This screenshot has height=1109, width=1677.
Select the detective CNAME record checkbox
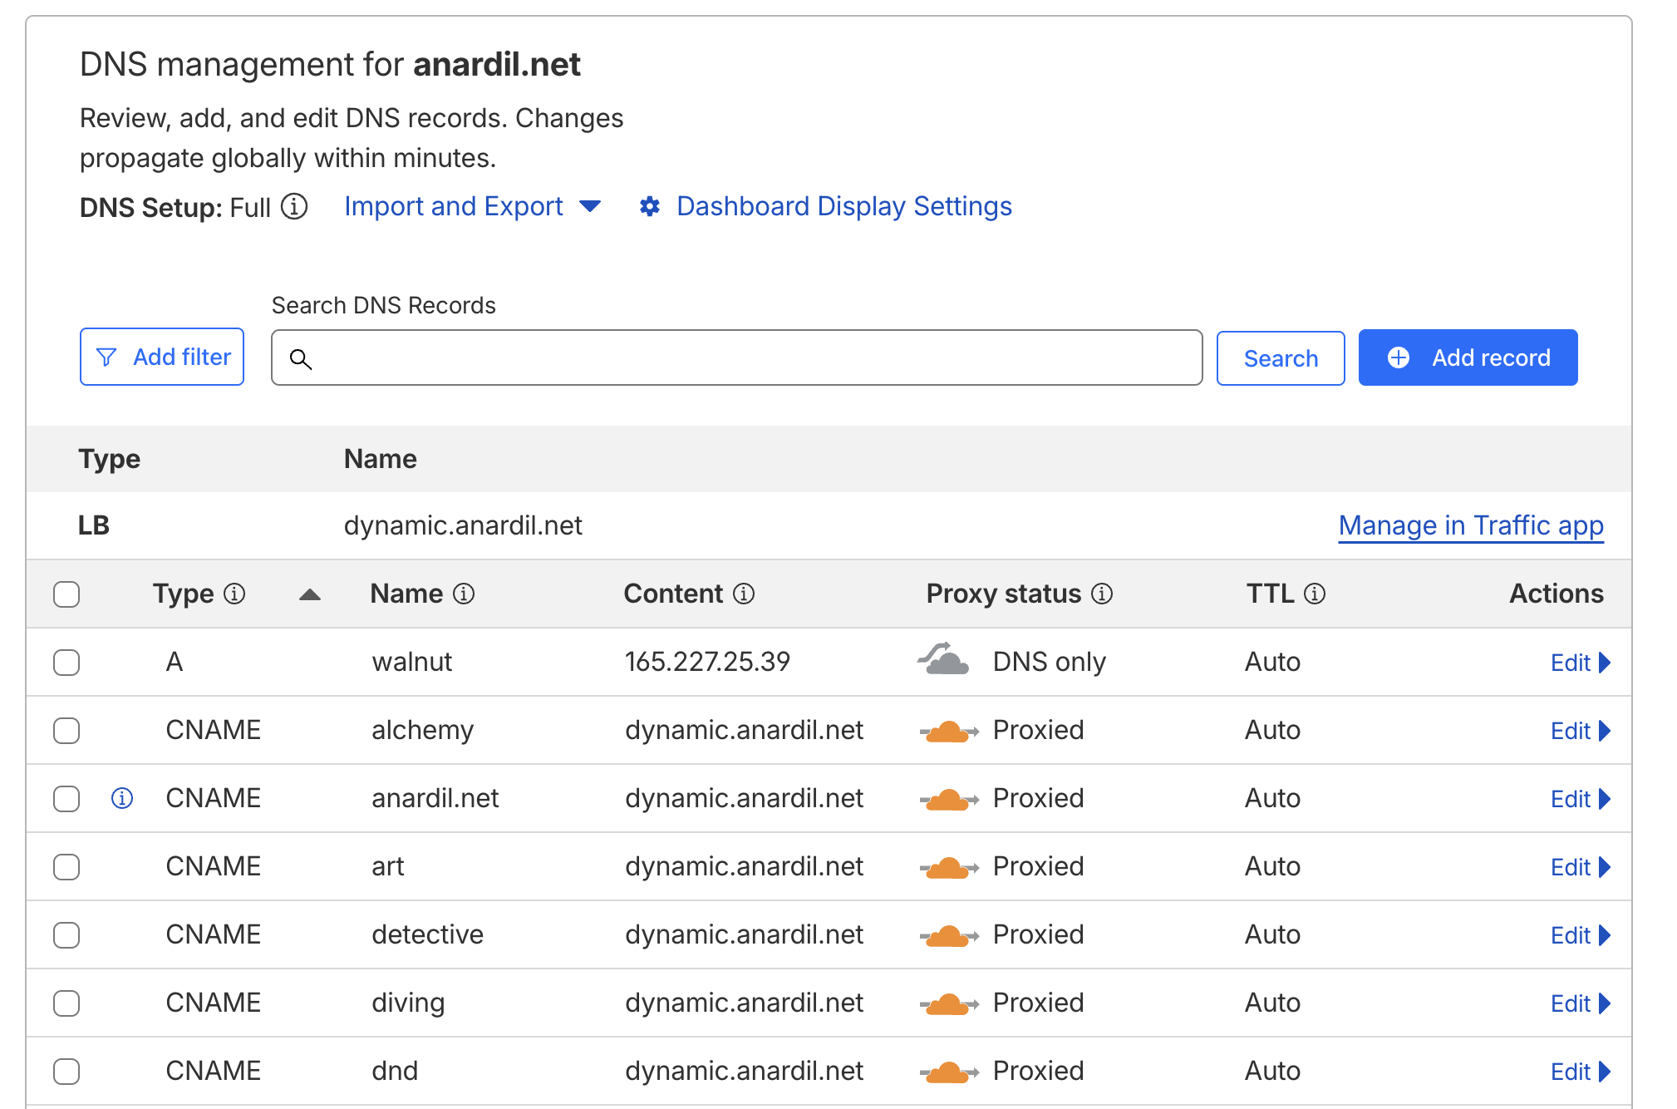click(66, 935)
